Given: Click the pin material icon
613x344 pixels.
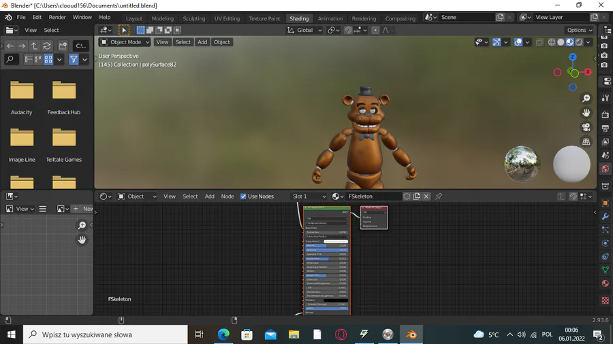Looking at the screenshot, I should tap(439, 196).
